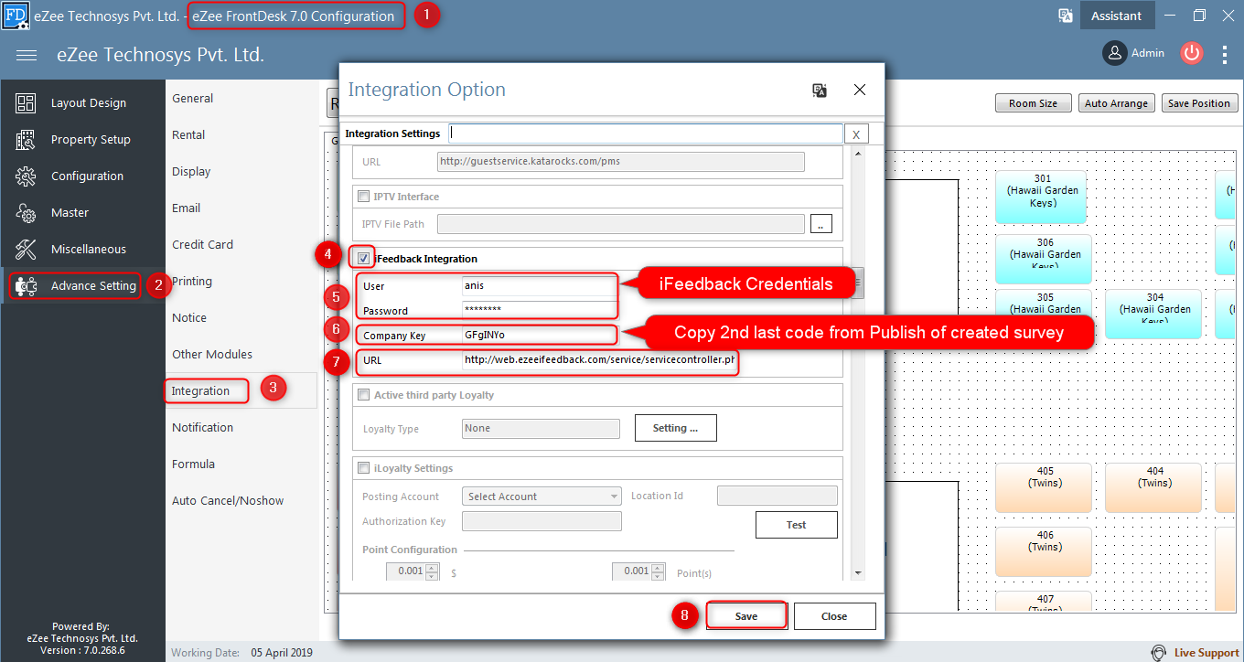Click the Property Setup sidebar icon
Image resolution: width=1244 pixels, height=662 pixels.
point(26,140)
